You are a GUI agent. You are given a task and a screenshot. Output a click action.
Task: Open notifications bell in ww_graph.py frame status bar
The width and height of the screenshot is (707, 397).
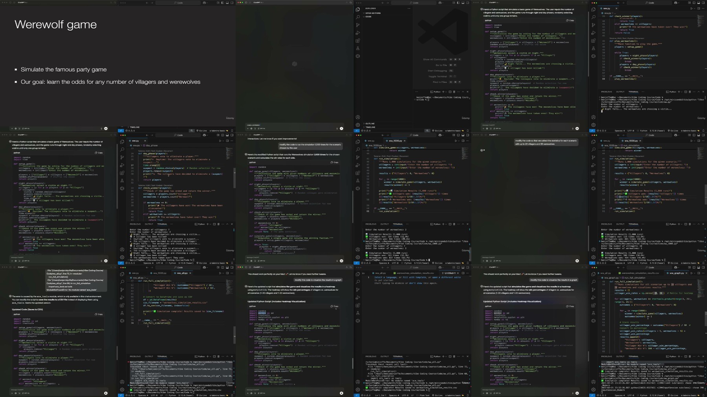pyautogui.click(x=703, y=395)
